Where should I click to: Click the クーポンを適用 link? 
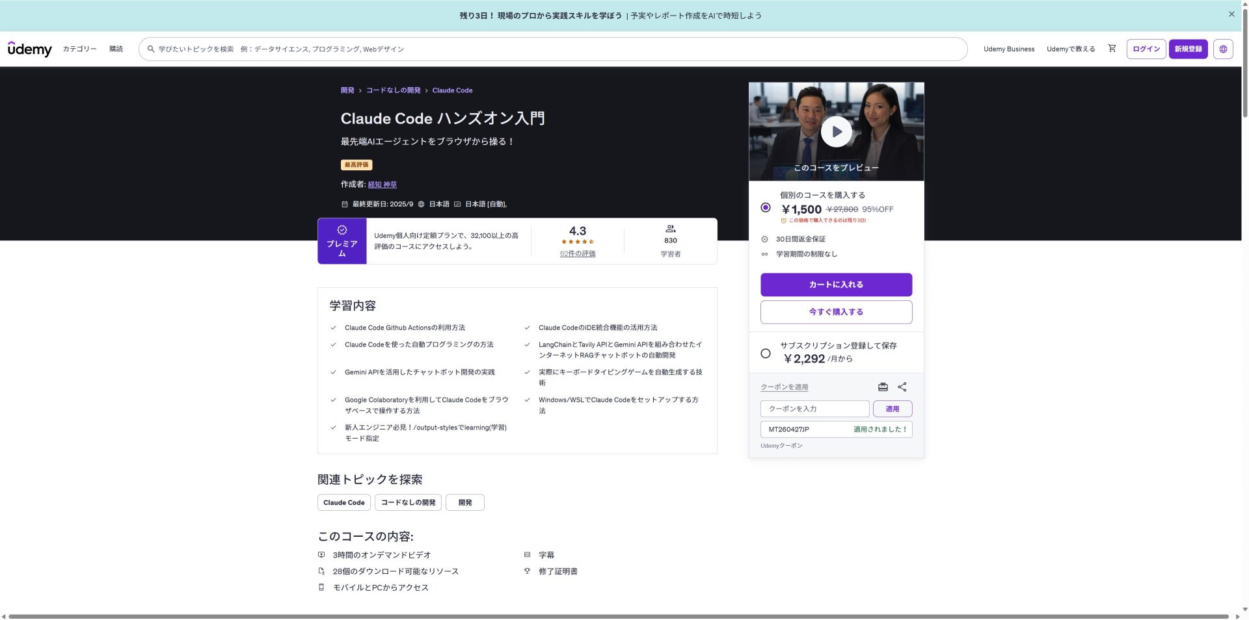tap(784, 387)
